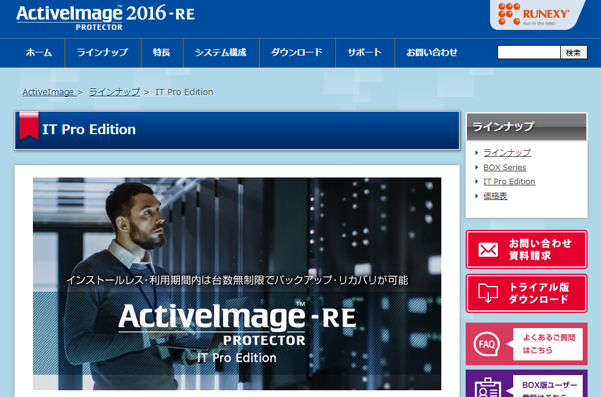Click the ラインナップ sidebar panel header

click(526, 127)
